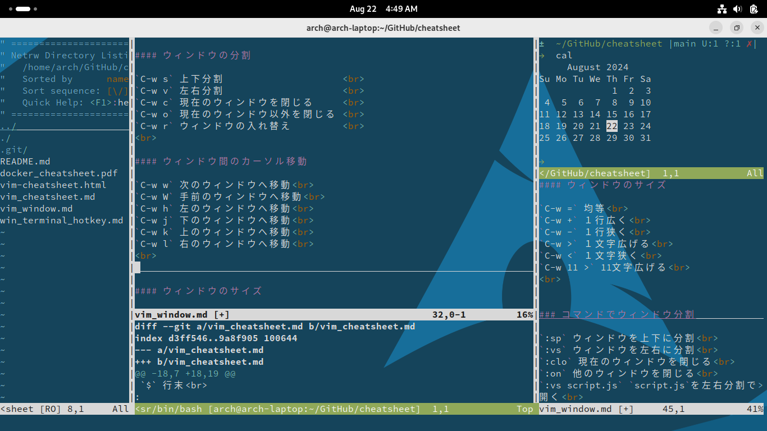The height and width of the screenshot is (431, 767).
Task: Select the highlighted date 22 in the calendar
Action: 611,126
